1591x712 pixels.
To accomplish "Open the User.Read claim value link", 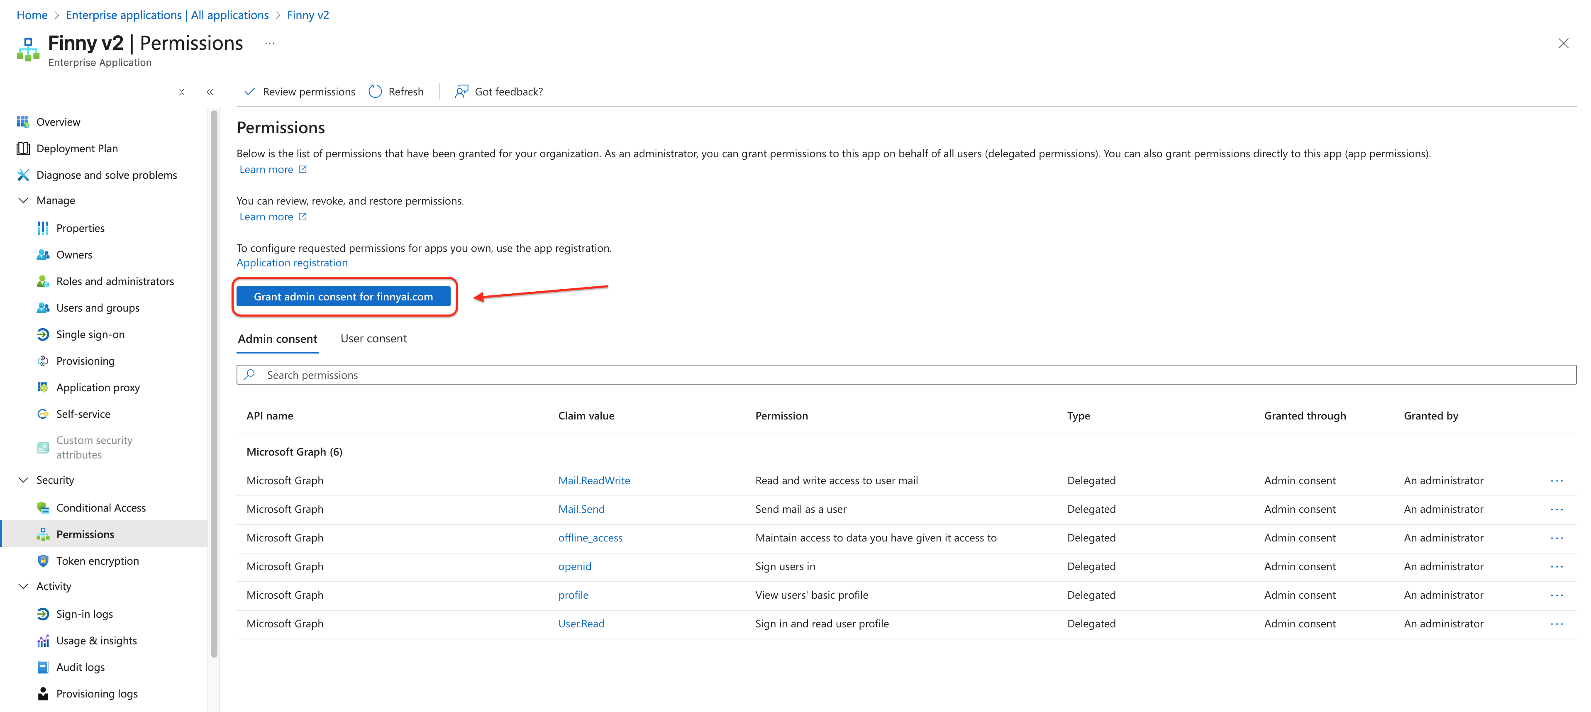I will [x=581, y=624].
